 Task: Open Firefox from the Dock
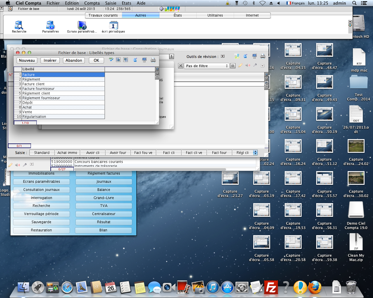click(x=315, y=288)
